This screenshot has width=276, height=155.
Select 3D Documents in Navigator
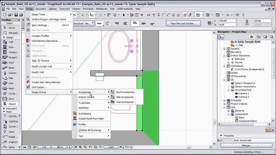(x=238, y=76)
